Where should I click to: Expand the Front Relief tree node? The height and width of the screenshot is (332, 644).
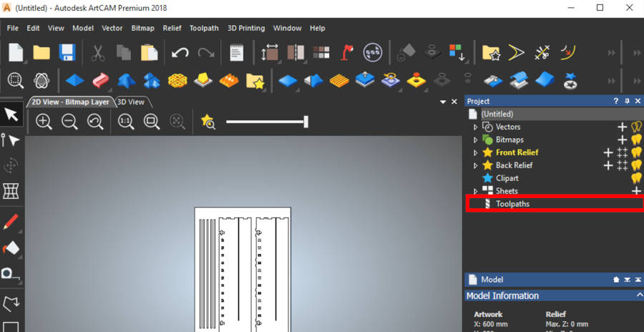click(476, 153)
